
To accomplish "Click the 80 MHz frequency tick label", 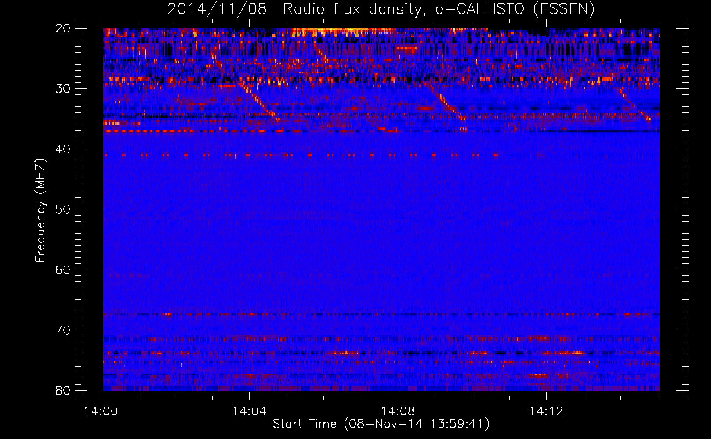I will [63, 390].
